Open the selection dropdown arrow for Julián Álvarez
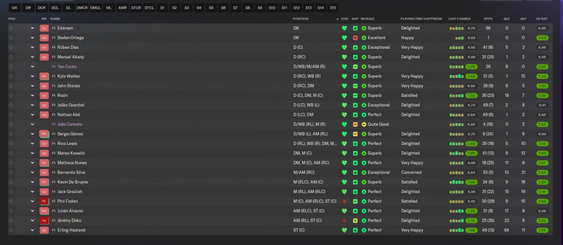 coord(32,211)
